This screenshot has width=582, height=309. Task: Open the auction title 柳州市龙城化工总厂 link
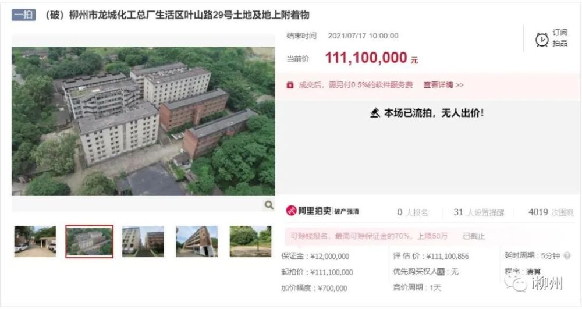pos(177,15)
